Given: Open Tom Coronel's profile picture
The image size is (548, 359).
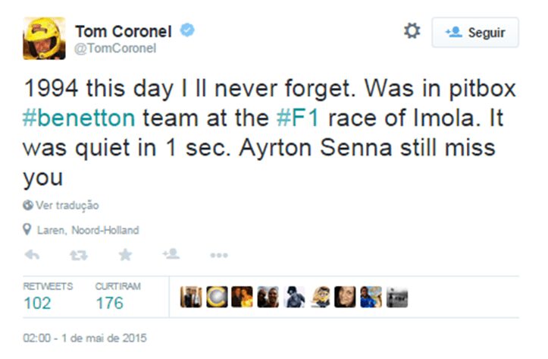Looking at the screenshot, I should click(x=44, y=38).
